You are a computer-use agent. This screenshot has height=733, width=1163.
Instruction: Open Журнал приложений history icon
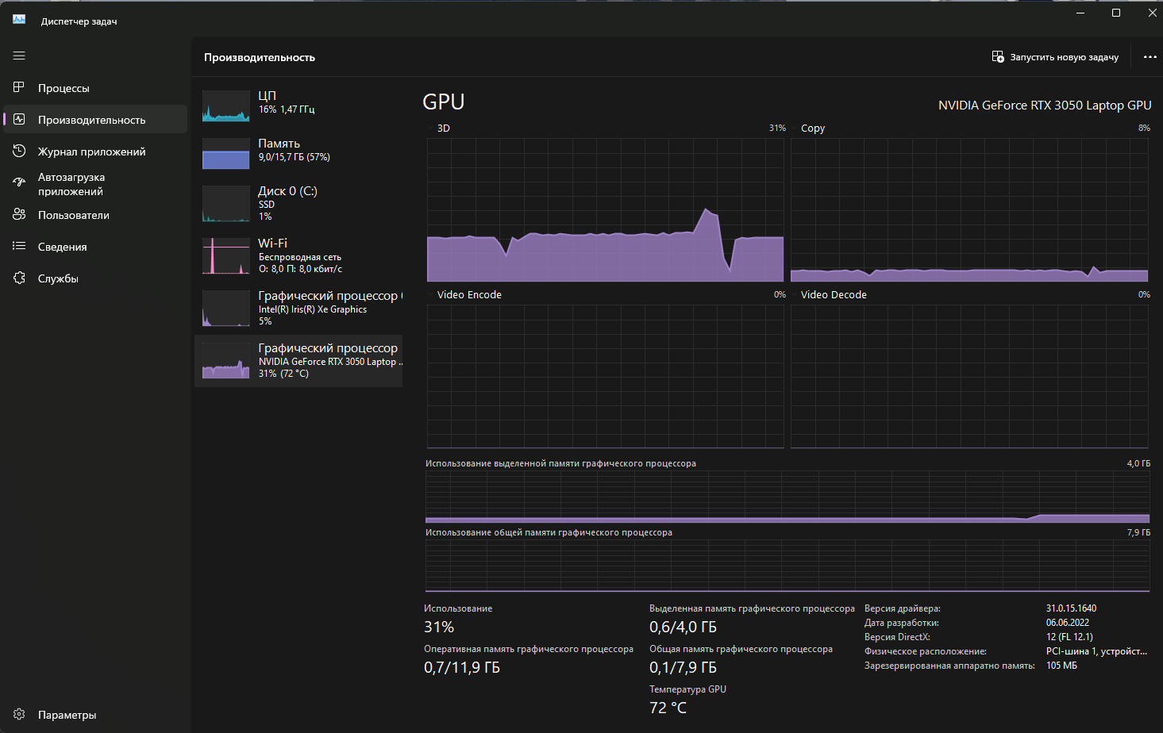tap(19, 151)
